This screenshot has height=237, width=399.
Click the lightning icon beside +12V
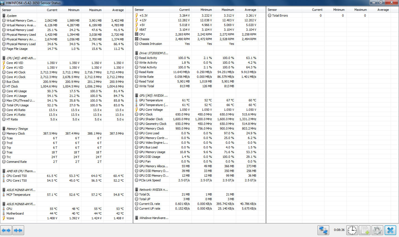(137, 20)
